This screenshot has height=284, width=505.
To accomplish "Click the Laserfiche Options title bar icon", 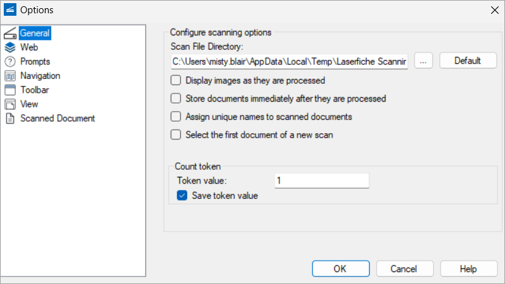I will coord(10,10).
